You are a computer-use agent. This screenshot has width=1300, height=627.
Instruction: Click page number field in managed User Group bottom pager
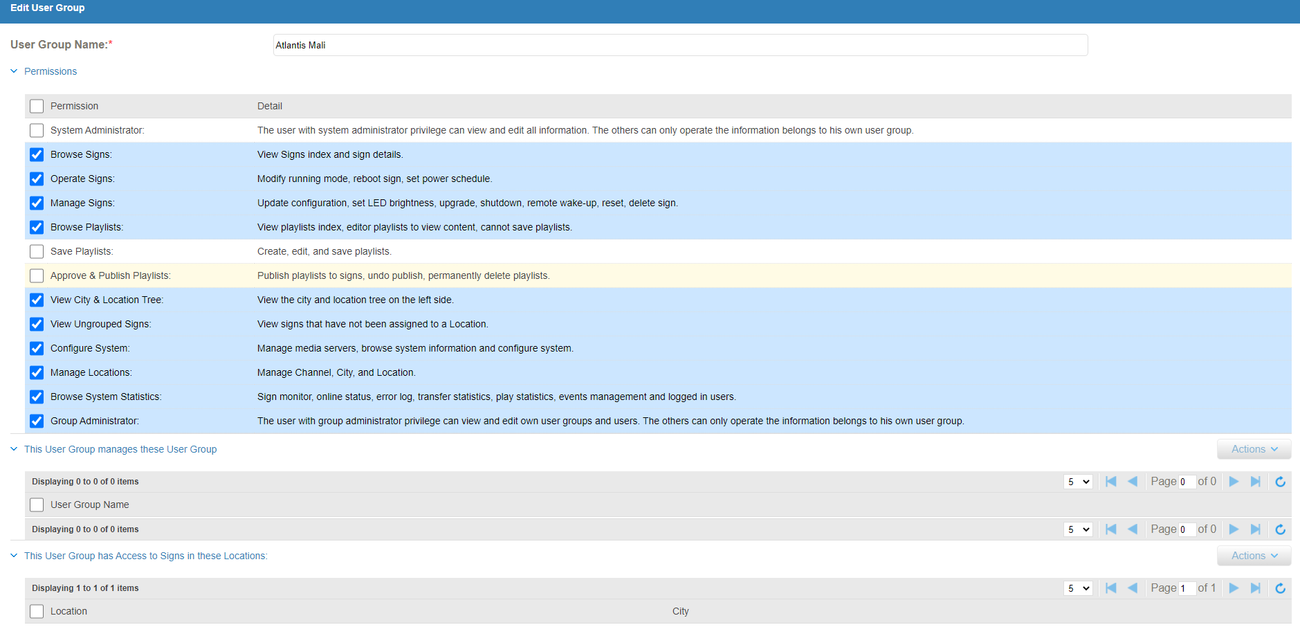tap(1187, 529)
